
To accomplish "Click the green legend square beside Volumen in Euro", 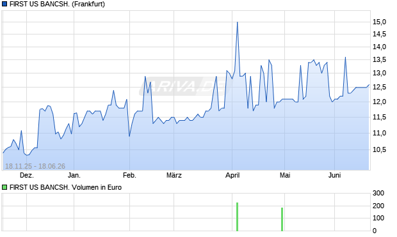I will 4,187.
